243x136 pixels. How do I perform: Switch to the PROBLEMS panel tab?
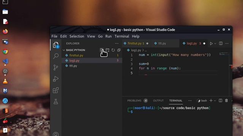click(x=134, y=101)
